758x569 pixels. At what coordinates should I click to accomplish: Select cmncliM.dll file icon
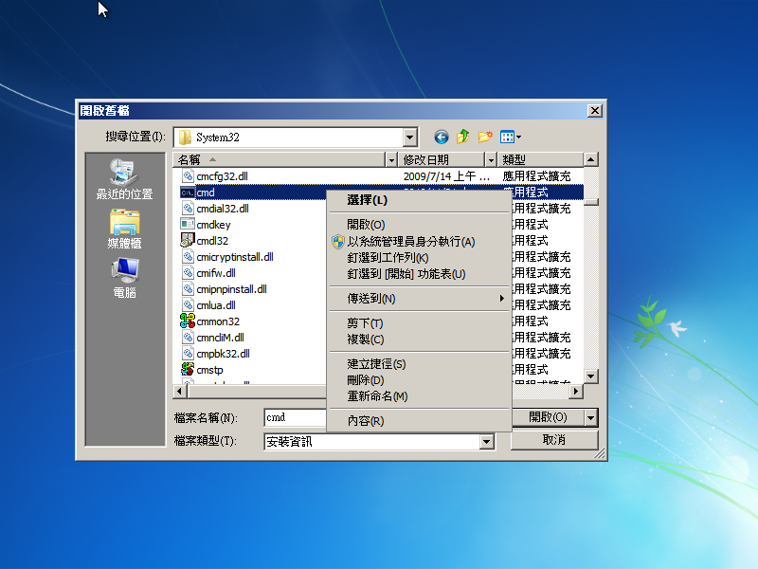(x=188, y=338)
